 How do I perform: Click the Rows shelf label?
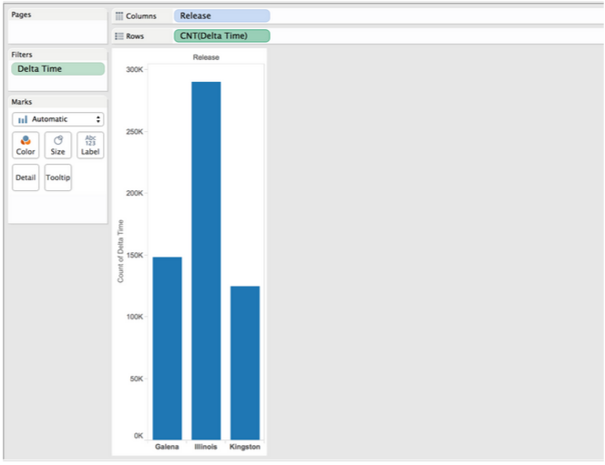pos(135,36)
